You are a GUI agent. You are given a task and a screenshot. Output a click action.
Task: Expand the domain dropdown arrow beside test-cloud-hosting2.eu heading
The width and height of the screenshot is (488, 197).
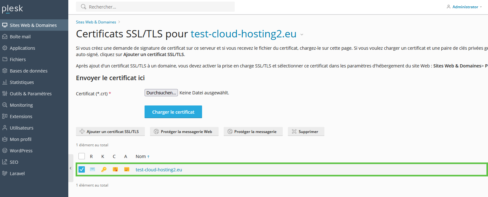tap(302, 35)
